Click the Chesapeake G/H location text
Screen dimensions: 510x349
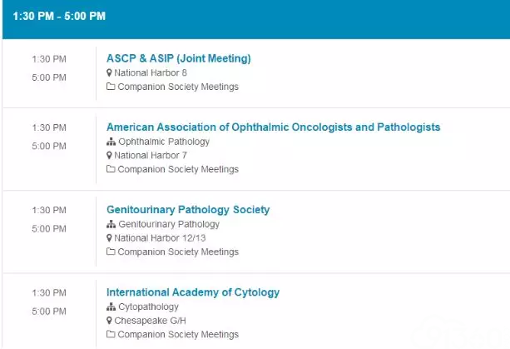pyautogui.click(x=150, y=321)
